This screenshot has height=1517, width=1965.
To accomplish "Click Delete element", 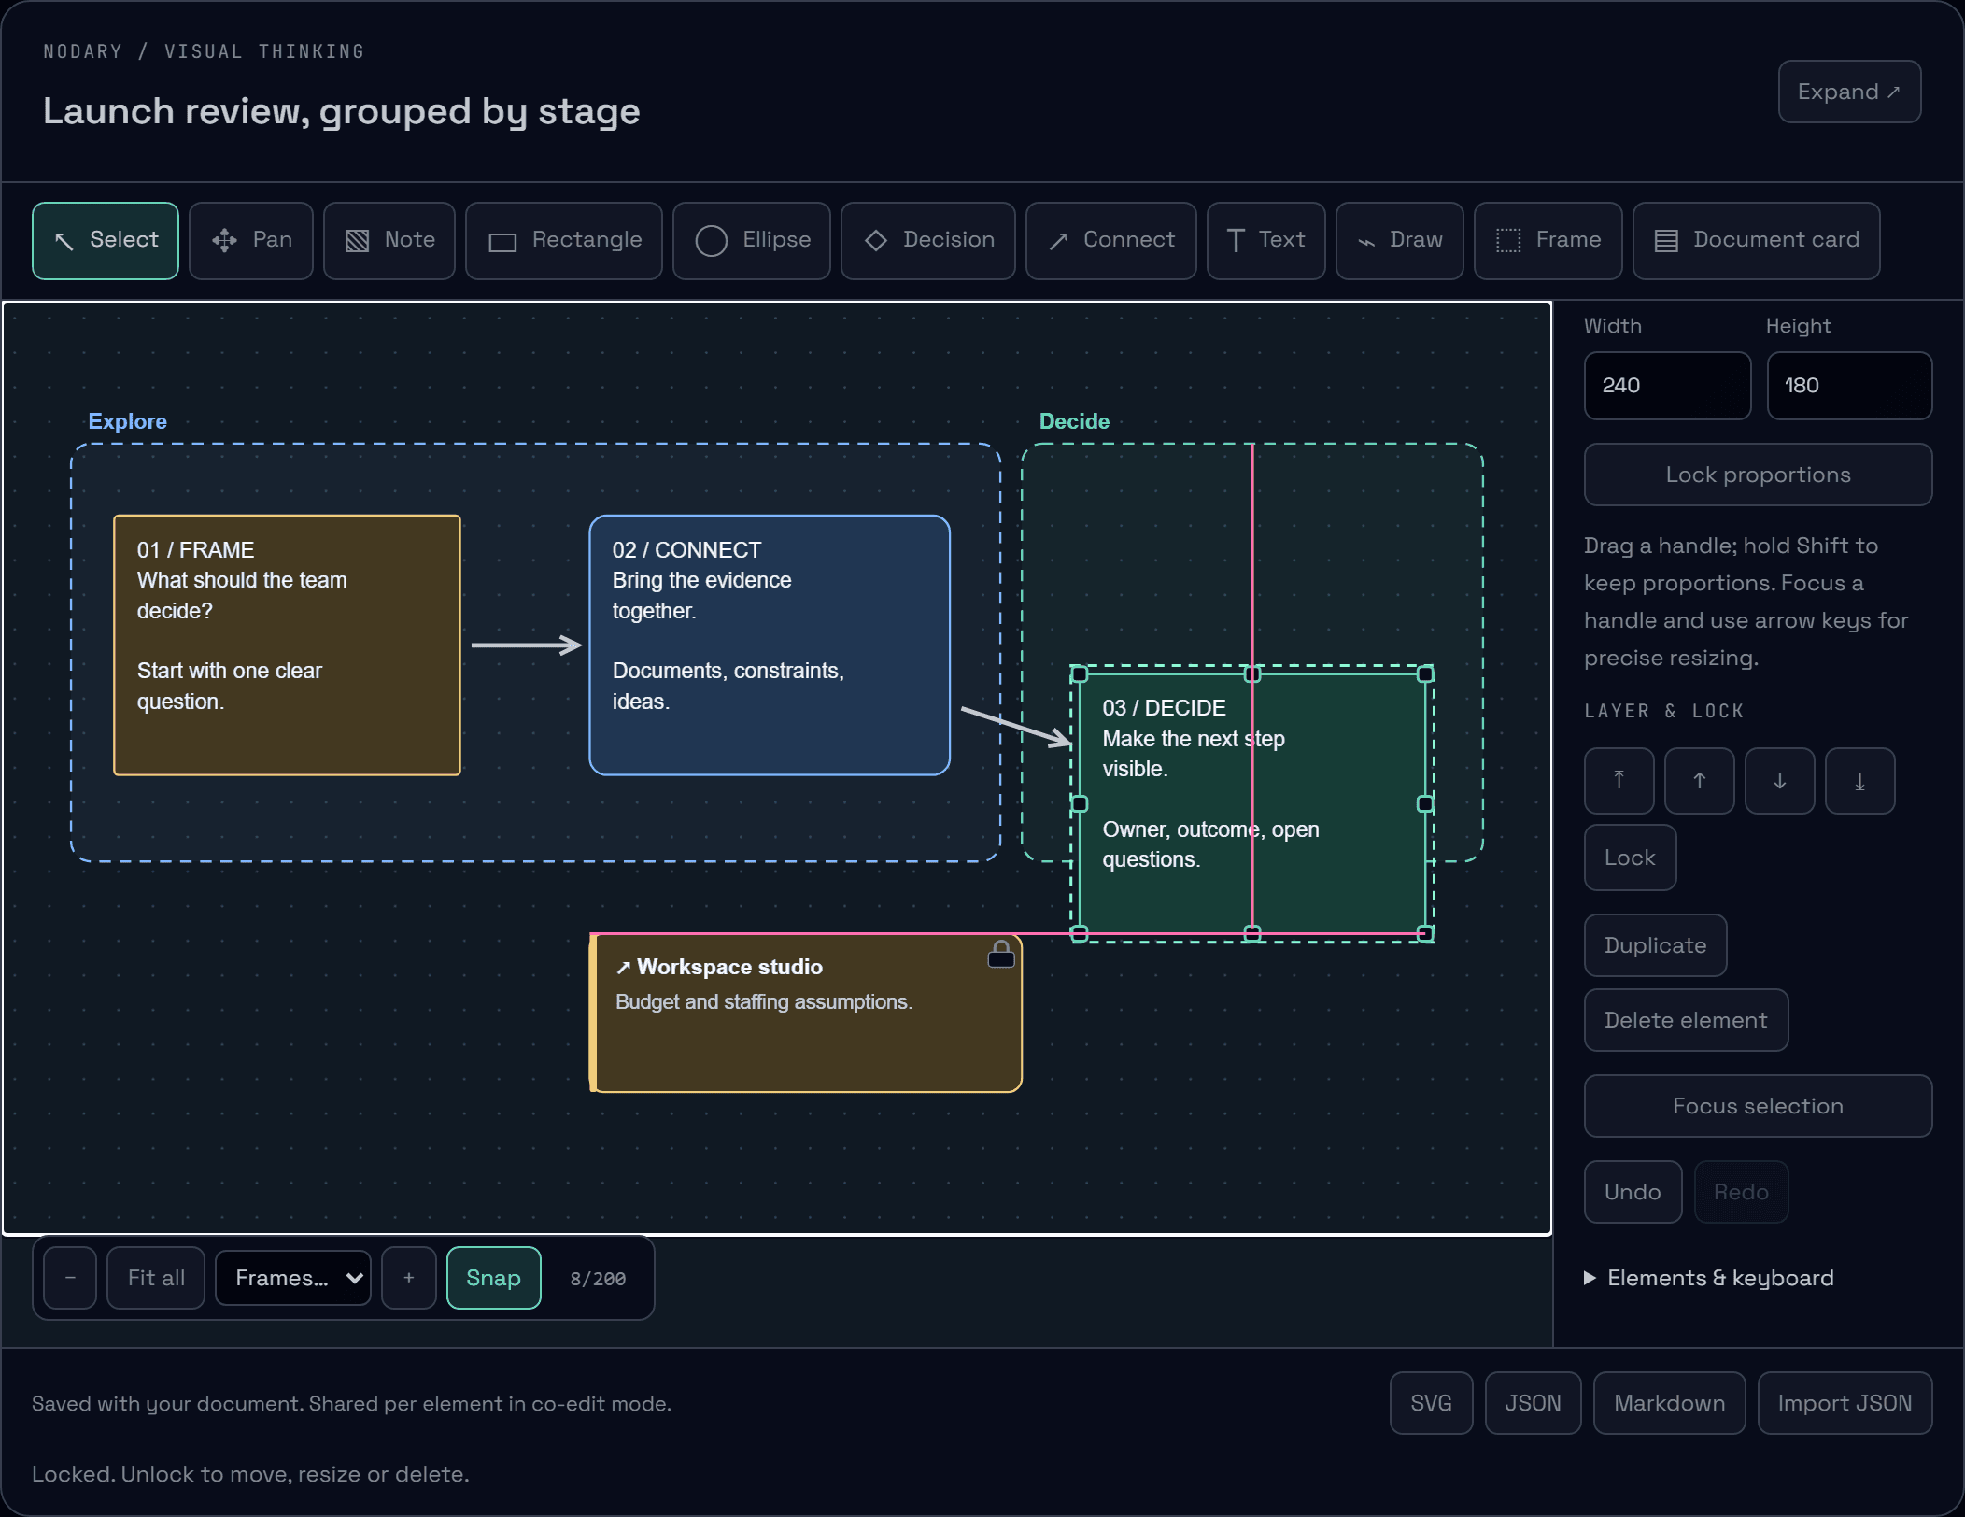I will [x=1687, y=1020].
